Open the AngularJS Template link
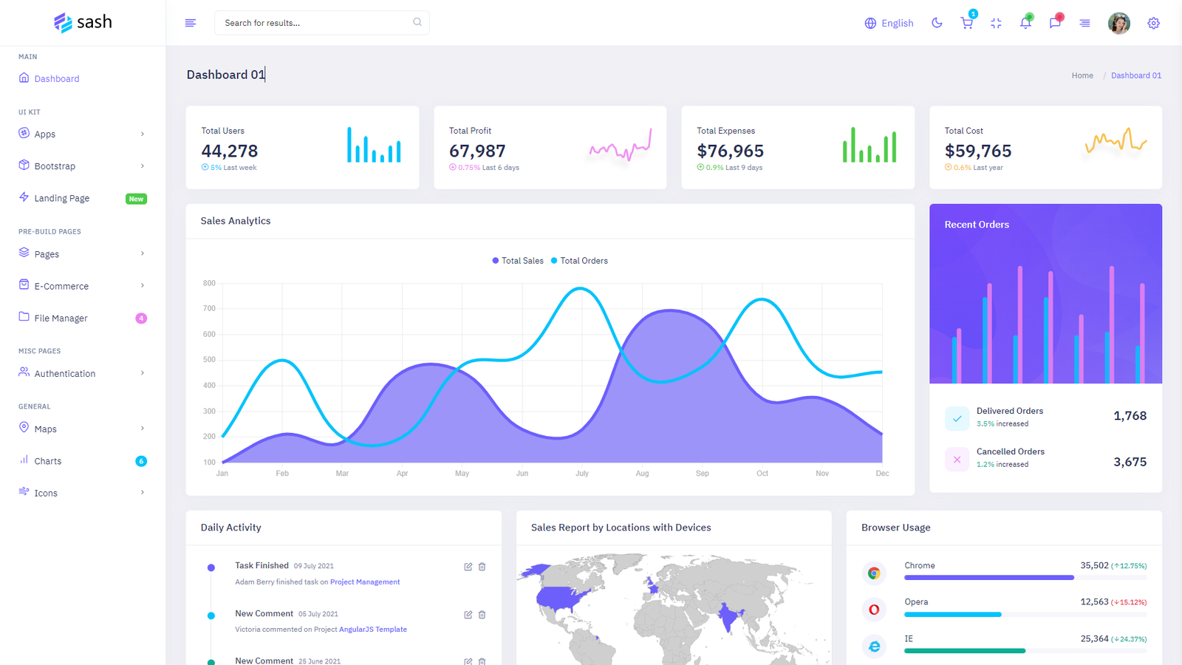 tap(373, 630)
